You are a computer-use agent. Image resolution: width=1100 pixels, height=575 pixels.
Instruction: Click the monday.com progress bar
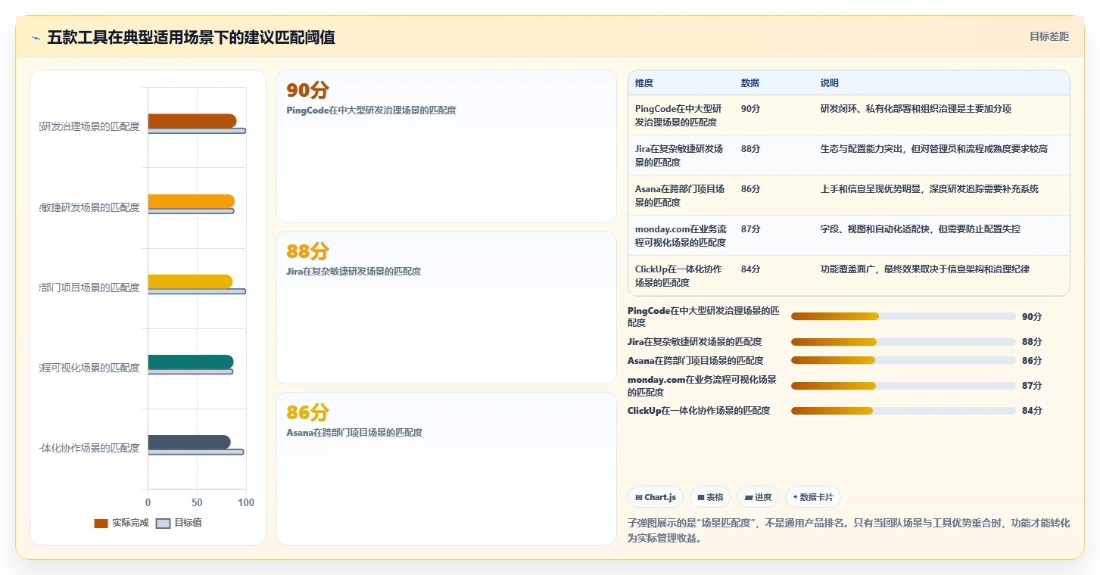tap(903, 386)
